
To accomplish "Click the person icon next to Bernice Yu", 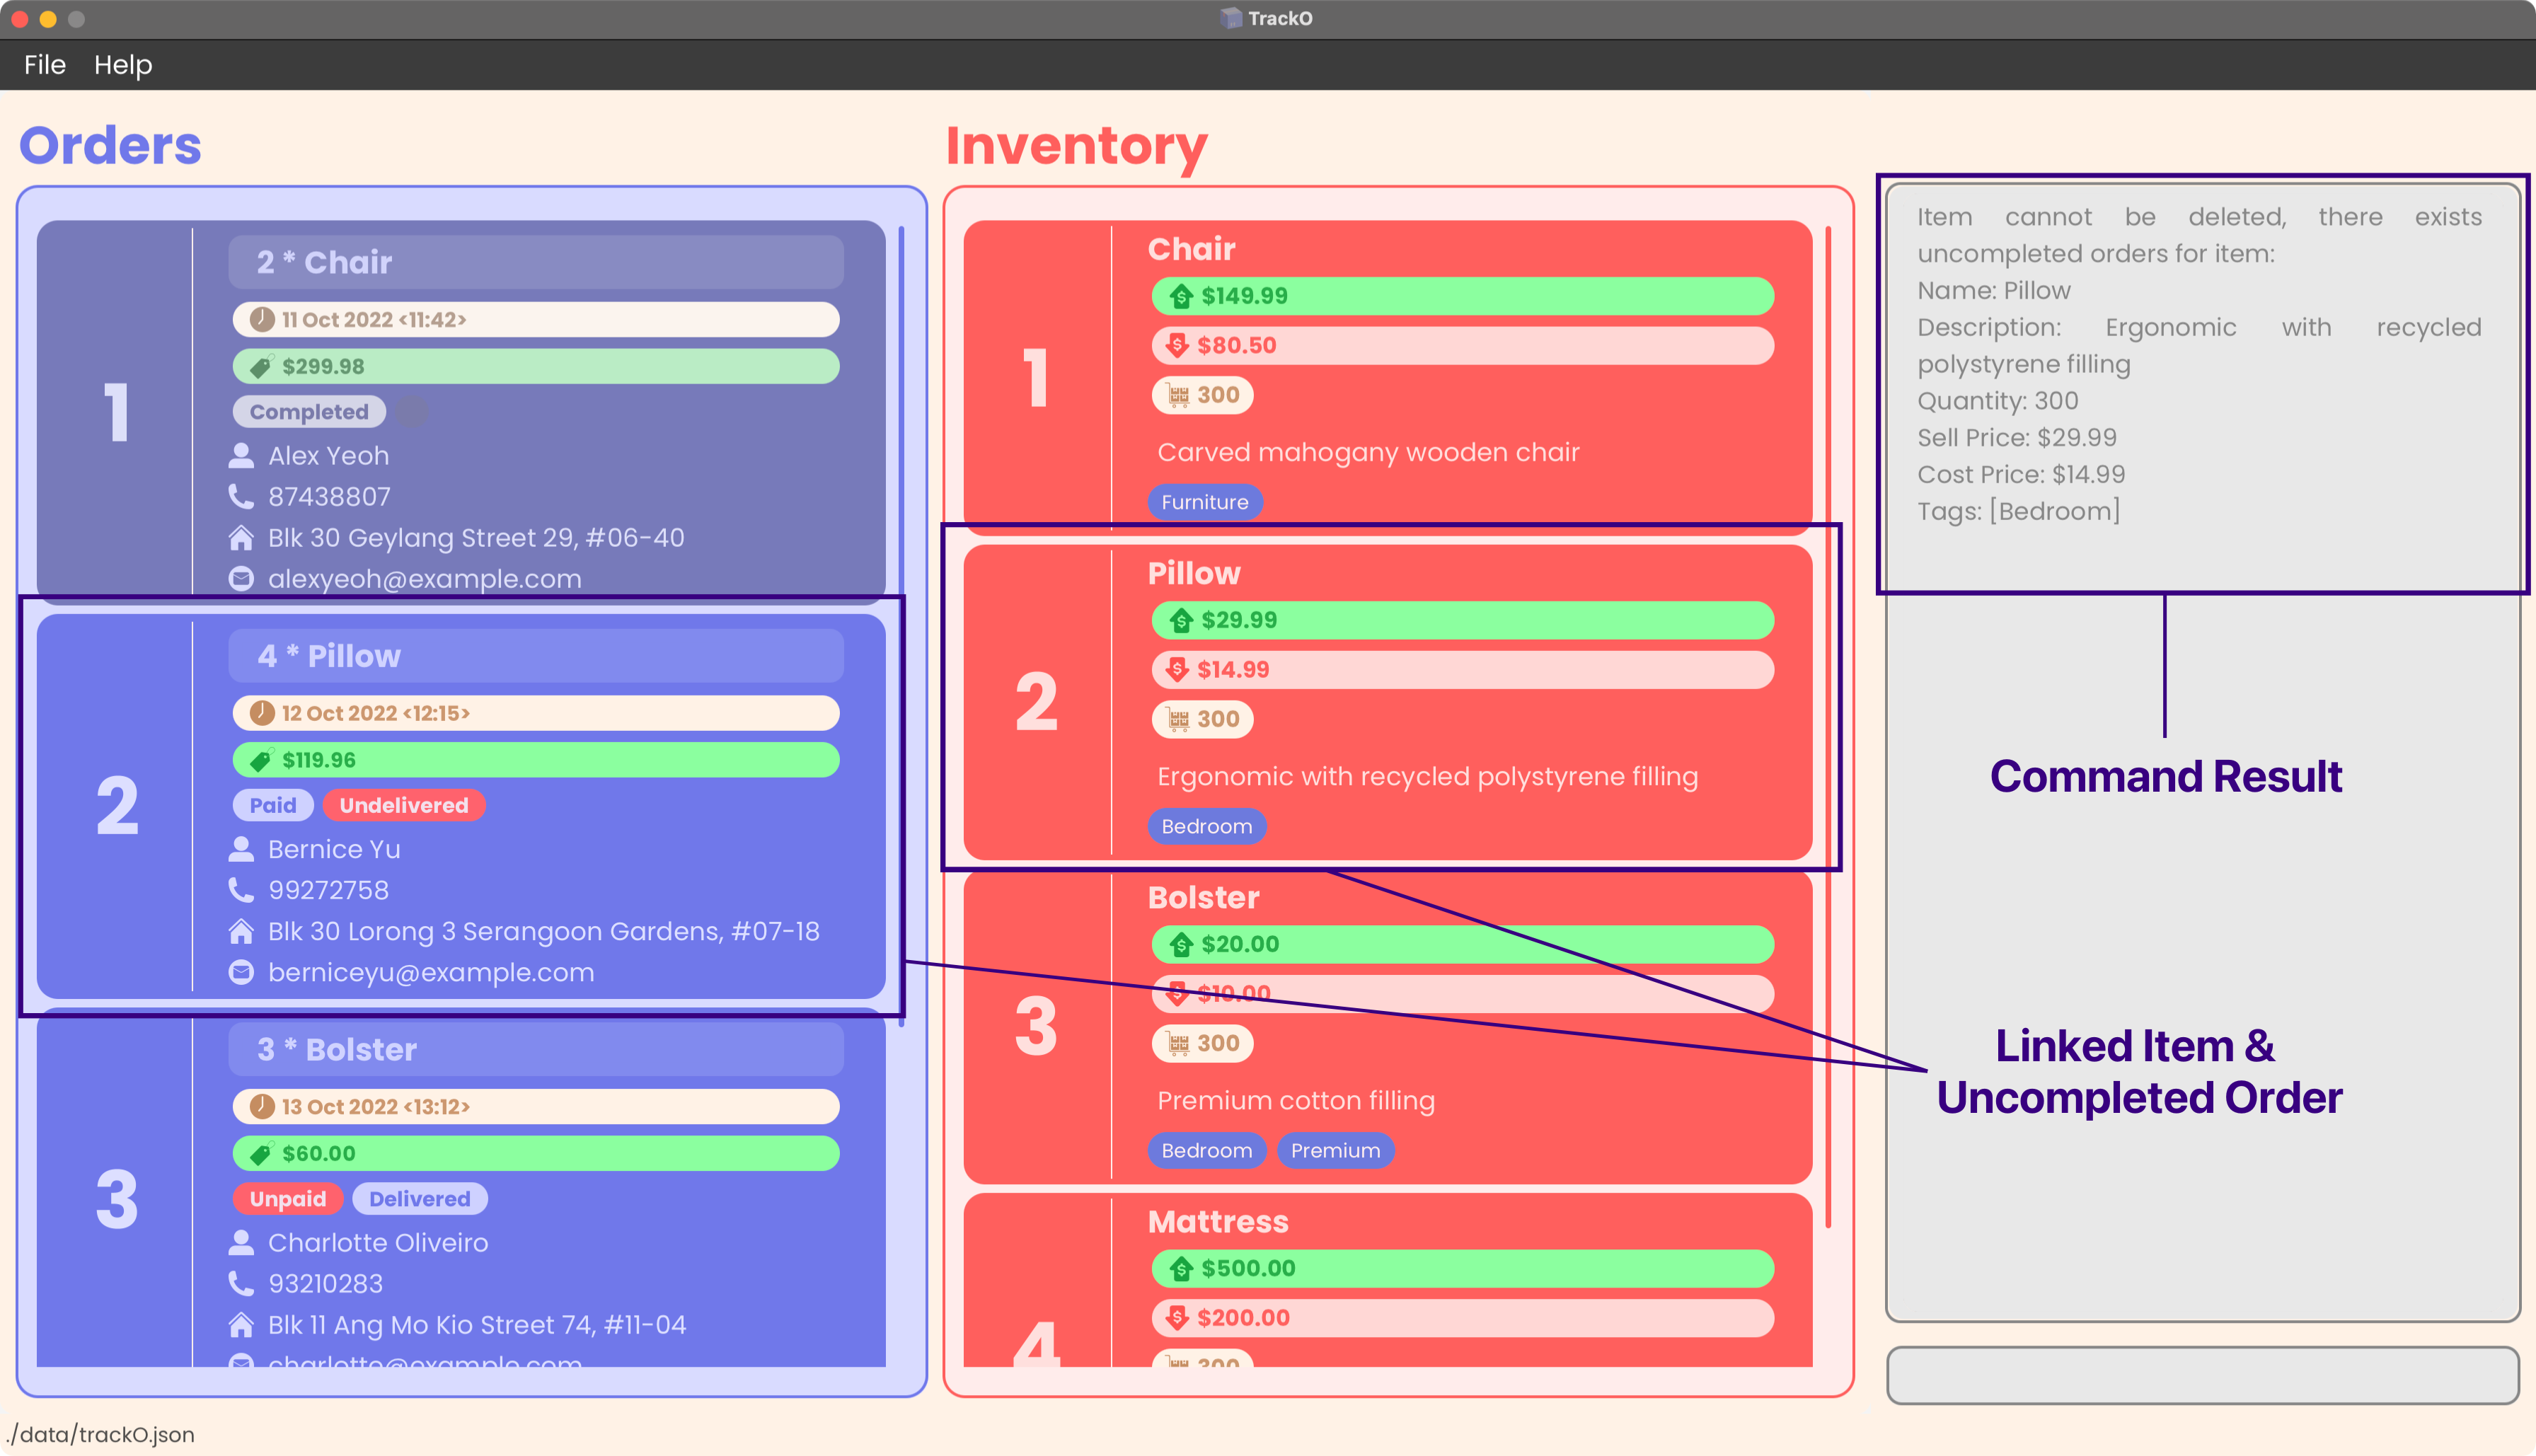I will [x=241, y=849].
